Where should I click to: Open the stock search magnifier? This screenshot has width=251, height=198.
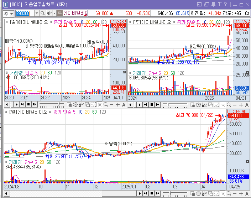(x=43, y=13)
